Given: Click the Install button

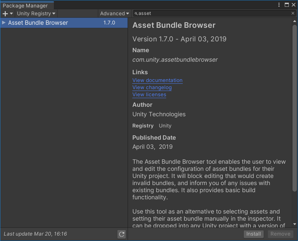Looking at the screenshot, I should click(254, 234).
